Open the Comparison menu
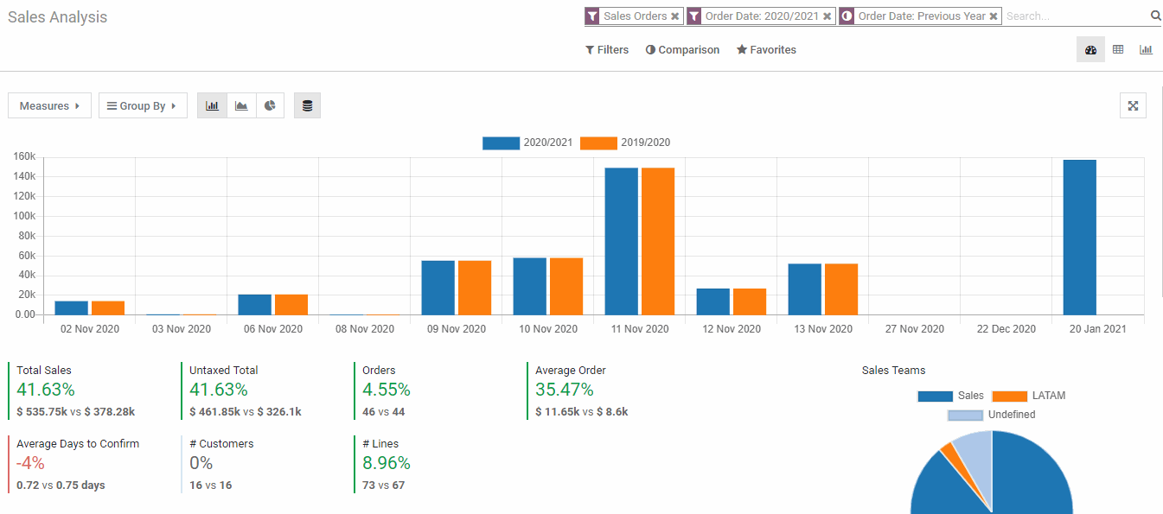The width and height of the screenshot is (1163, 514). [682, 50]
